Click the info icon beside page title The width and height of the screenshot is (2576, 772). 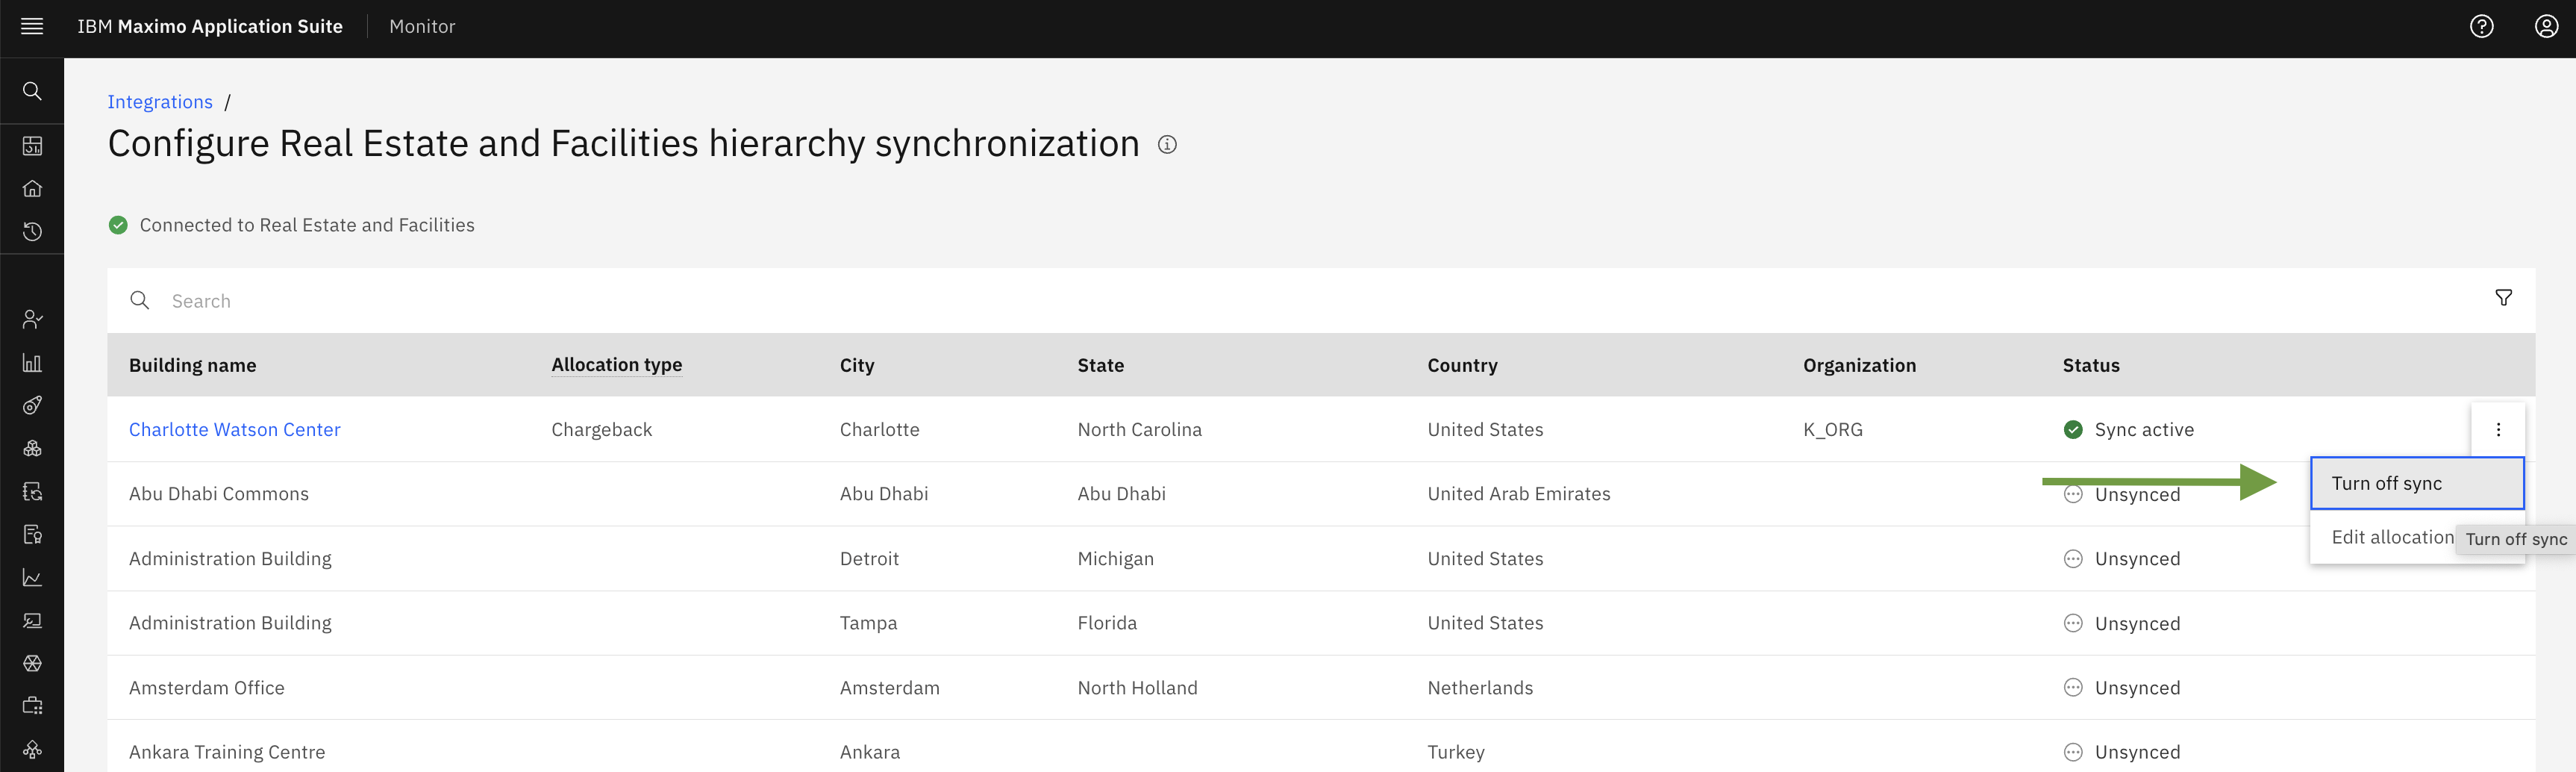[x=1167, y=145]
